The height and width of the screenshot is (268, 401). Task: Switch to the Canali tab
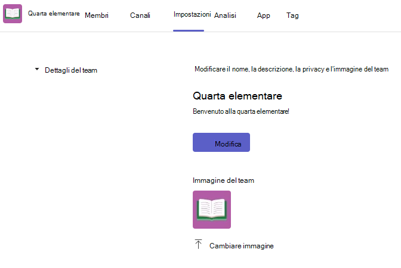140,15
